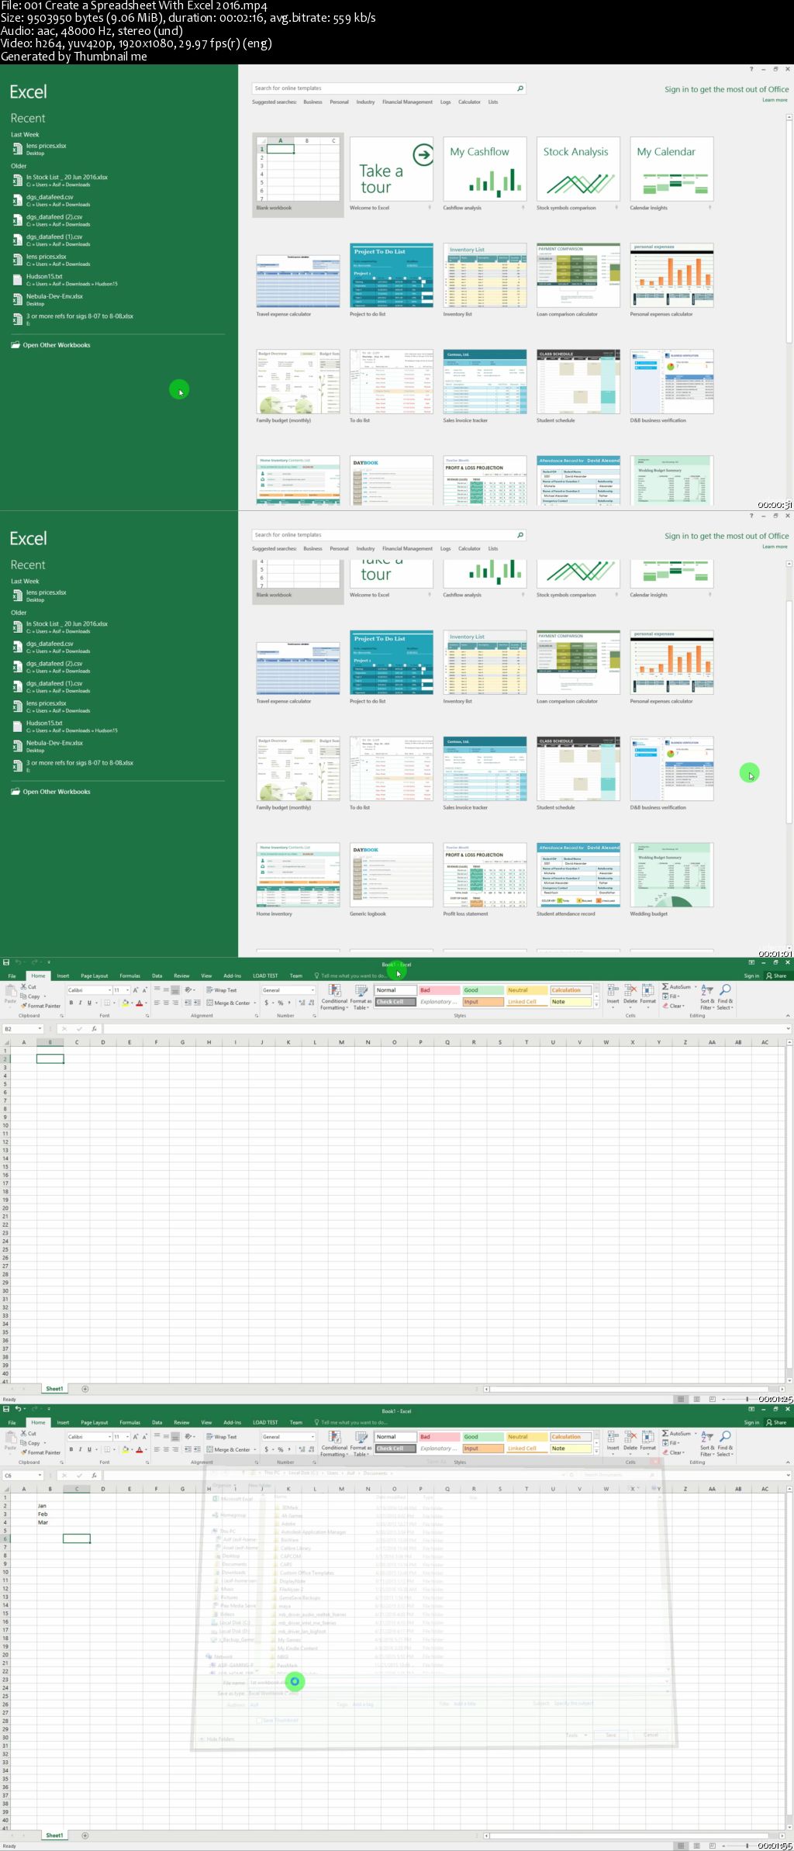Click search magnifier icon in first frame
Viewport: 794px width, 1851px height.
(x=520, y=88)
